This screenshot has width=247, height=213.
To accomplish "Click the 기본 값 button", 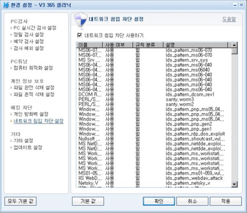I will tap(88, 201).
